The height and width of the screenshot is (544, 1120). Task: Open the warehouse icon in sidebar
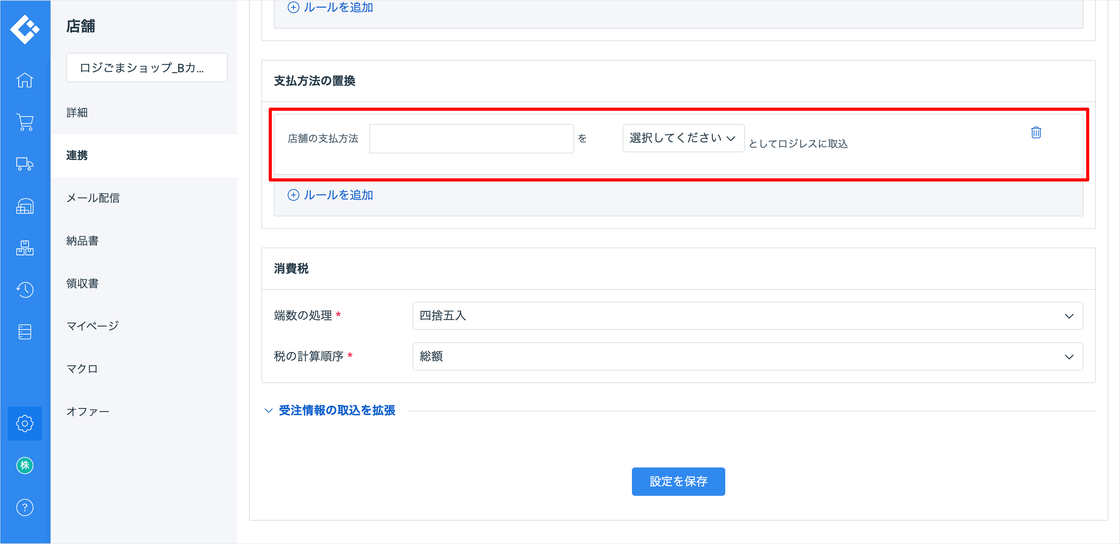pyautogui.click(x=25, y=206)
